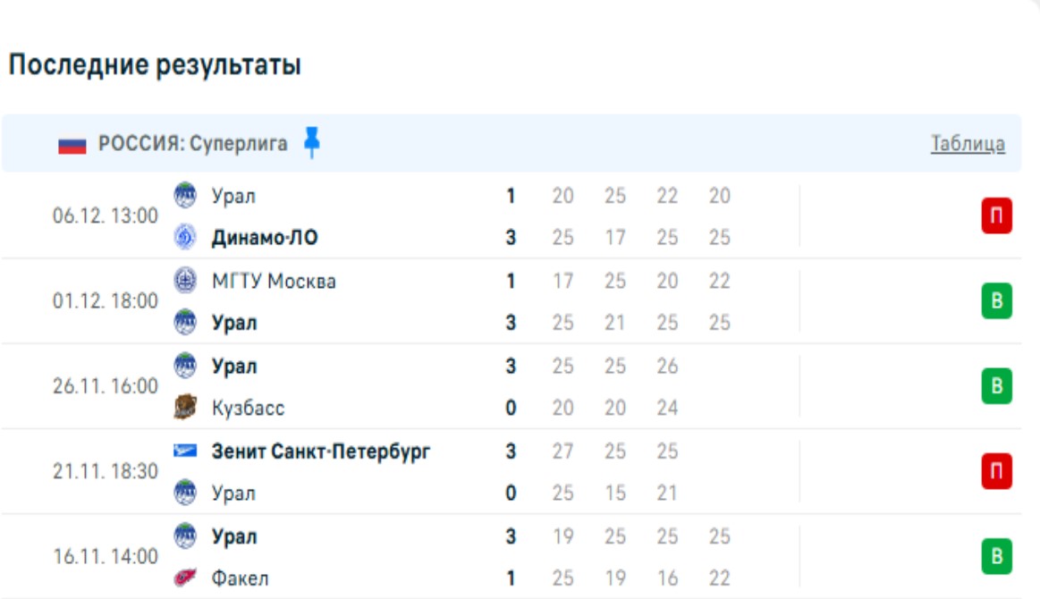The image size is (1040, 599).
Task: Click the МГТУ Москва team logo
Action: pos(184,281)
